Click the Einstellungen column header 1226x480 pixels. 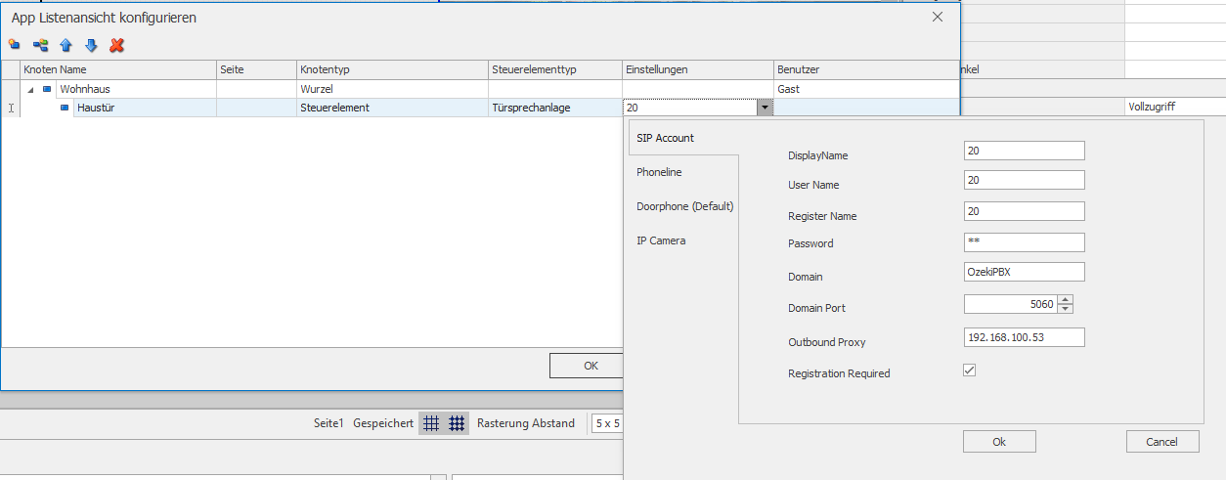point(698,69)
